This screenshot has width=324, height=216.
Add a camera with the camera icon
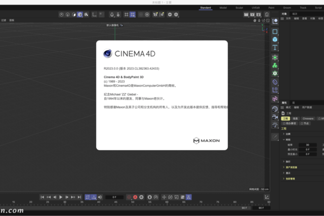(x=275, y=117)
